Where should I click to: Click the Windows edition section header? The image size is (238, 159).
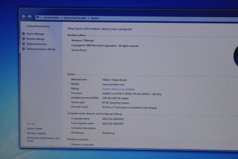[x=77, y=35]
